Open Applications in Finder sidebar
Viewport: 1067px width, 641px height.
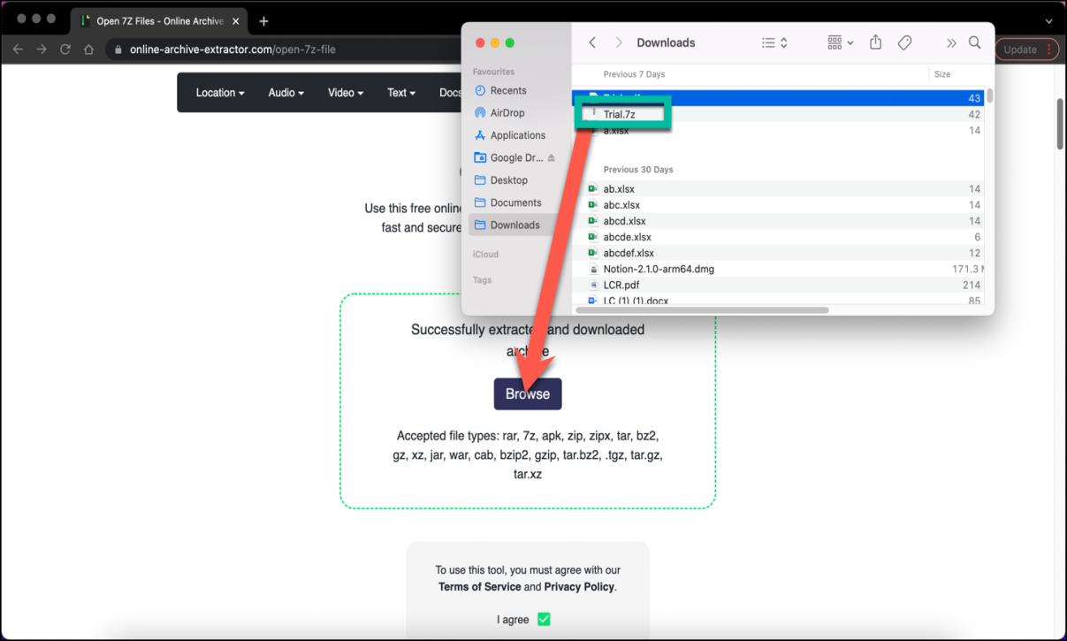518,135
